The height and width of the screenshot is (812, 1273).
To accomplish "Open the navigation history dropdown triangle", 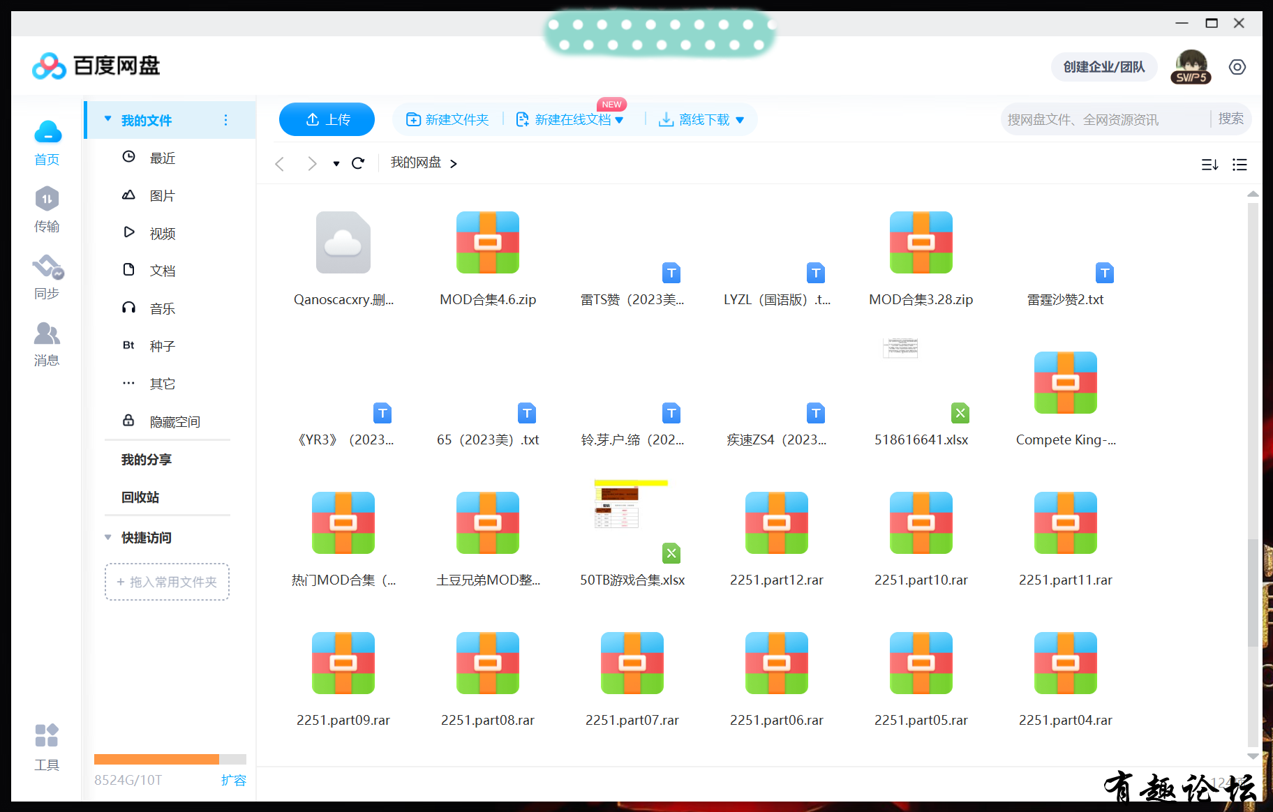I will click(336, 164).
